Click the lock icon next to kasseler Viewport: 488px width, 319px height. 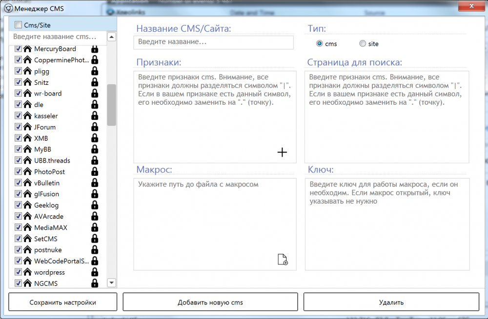95,116
